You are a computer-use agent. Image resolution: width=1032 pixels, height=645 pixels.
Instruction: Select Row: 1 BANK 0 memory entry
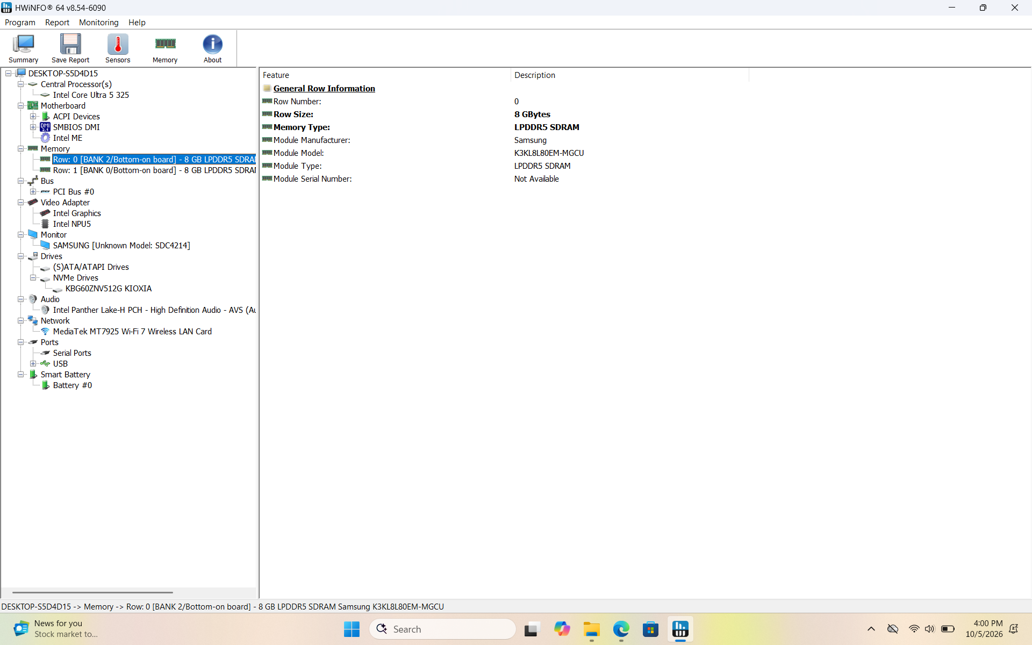tap(154, 170)
